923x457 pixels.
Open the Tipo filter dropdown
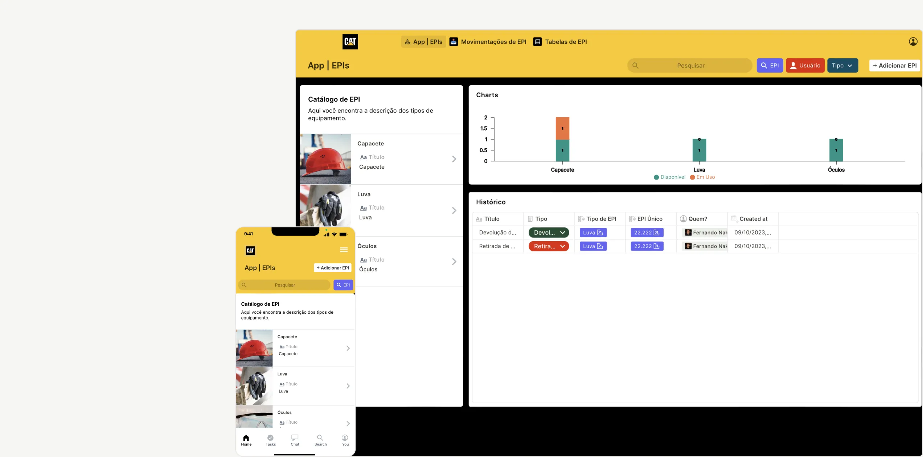(842, 65)
